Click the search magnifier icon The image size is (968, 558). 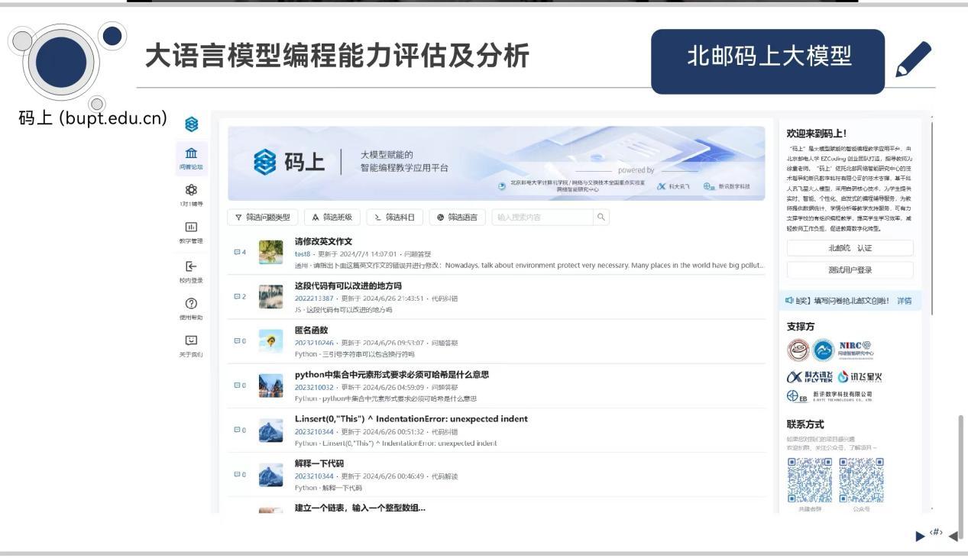(x=601, y=218)
